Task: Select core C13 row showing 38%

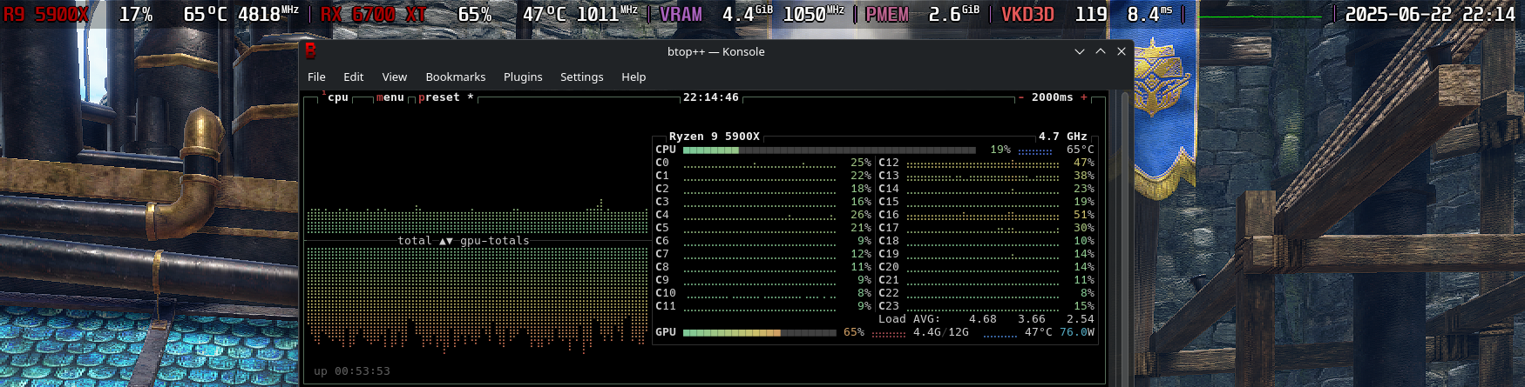Action: tap(986, 176)
